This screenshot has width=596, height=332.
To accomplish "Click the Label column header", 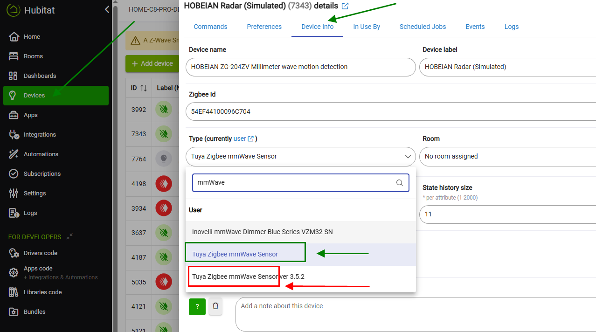I will point(168,88).
